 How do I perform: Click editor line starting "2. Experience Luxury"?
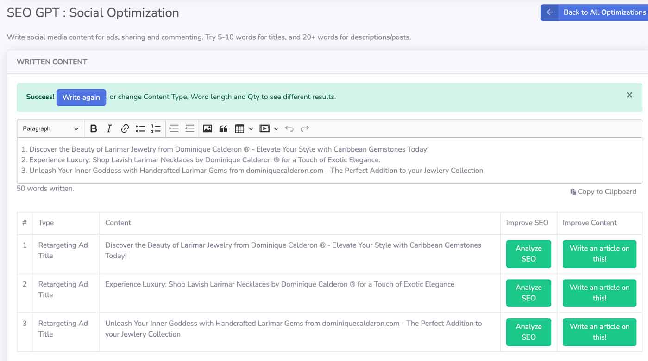click(x=201, y=160)
